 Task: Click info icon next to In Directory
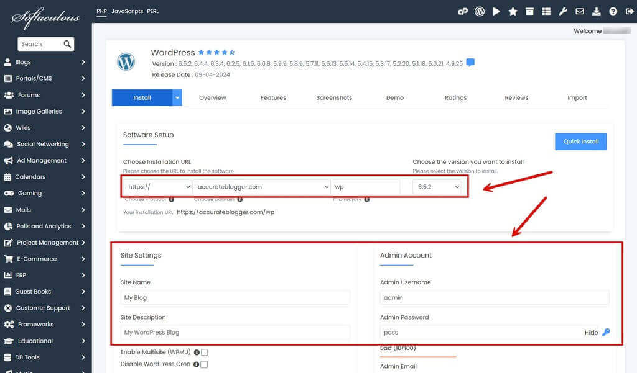pyautogui.click(x=367, y=199)
